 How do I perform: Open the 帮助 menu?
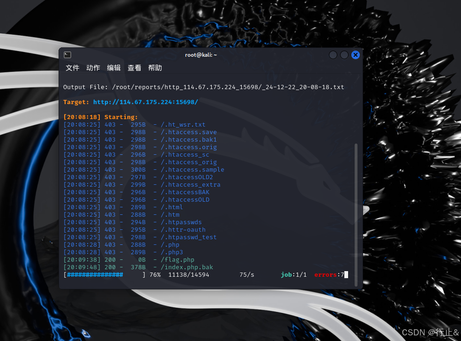(155, 68)
